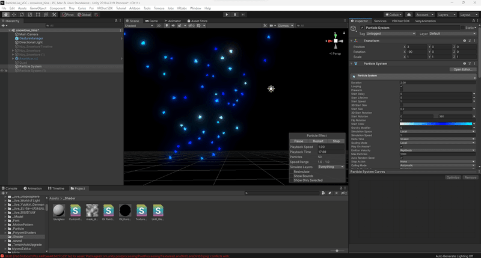Open the Gizmos dropdown

point(285,26)
